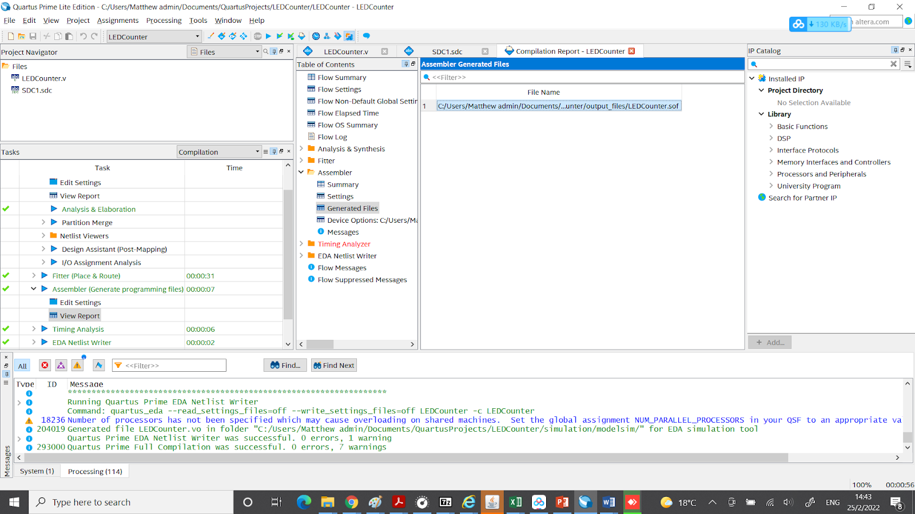
Task: Click the Table of Contents horizontal scrollbar
Action: coord(320,344)
